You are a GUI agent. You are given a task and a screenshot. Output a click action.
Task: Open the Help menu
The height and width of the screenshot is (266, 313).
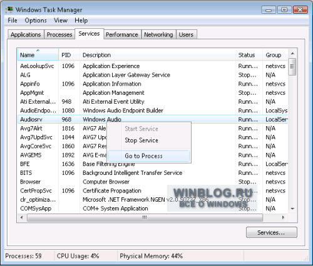(81, 21)
